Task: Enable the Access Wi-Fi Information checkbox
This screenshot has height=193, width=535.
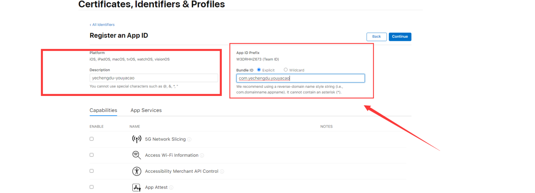Action: pos(92,155)
